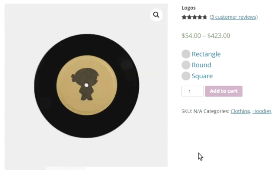Click the magnifier zoom icon on product image
The image size is (278, 170).
point(156,15)
